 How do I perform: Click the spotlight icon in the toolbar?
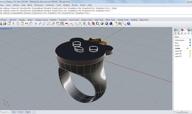click(116, 23)
